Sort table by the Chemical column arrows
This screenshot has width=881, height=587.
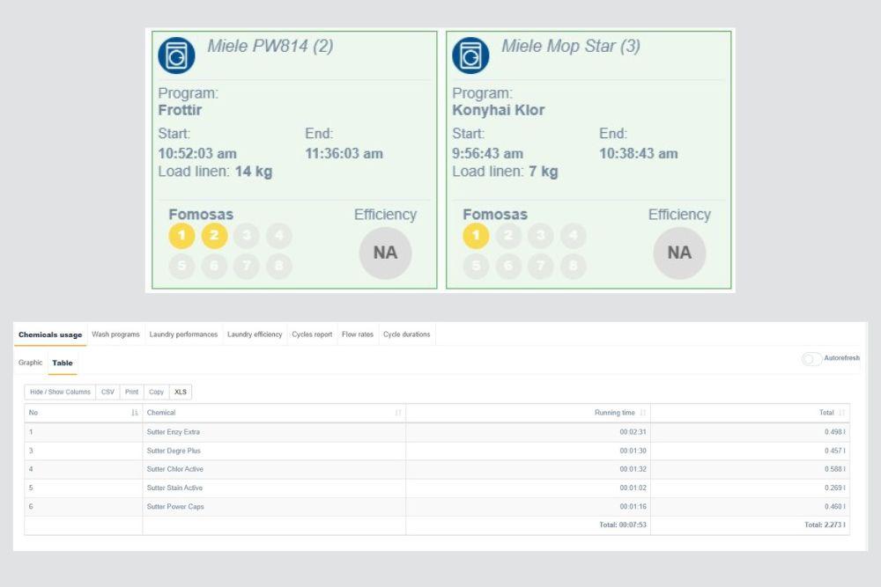tap(398, 413)
